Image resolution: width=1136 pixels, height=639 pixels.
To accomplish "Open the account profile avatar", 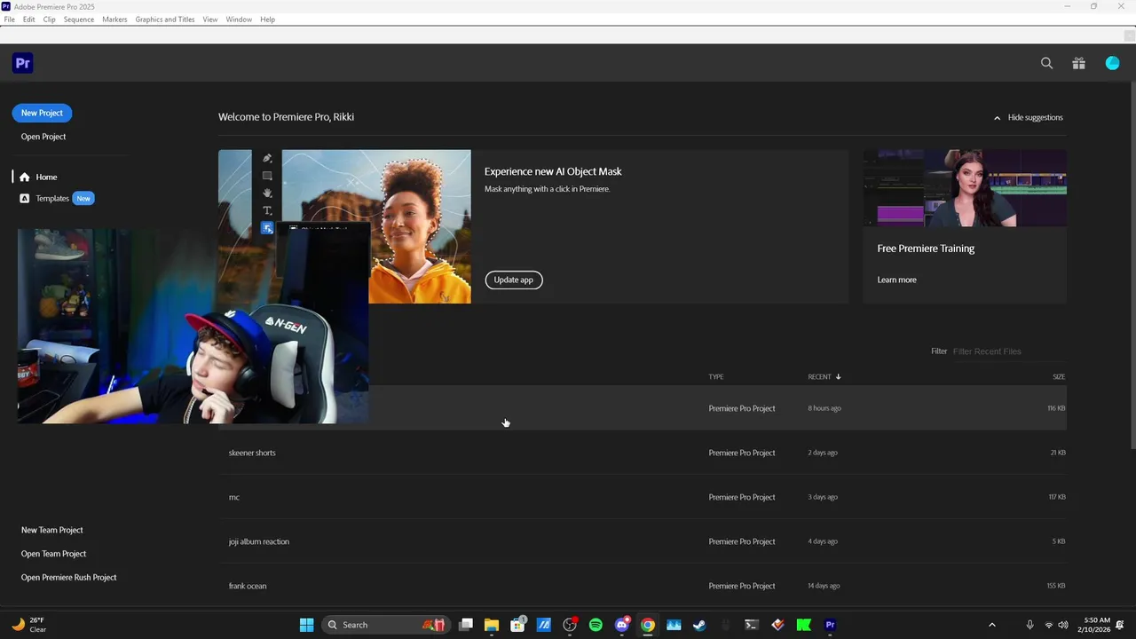I will point(1112,63).
